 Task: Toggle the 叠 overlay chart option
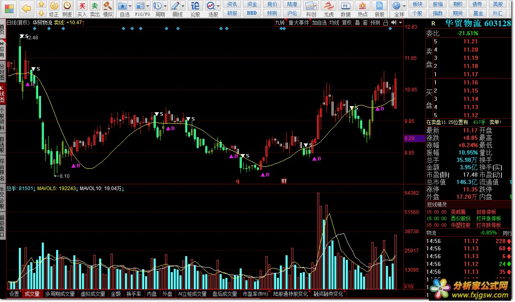[357, 23]
